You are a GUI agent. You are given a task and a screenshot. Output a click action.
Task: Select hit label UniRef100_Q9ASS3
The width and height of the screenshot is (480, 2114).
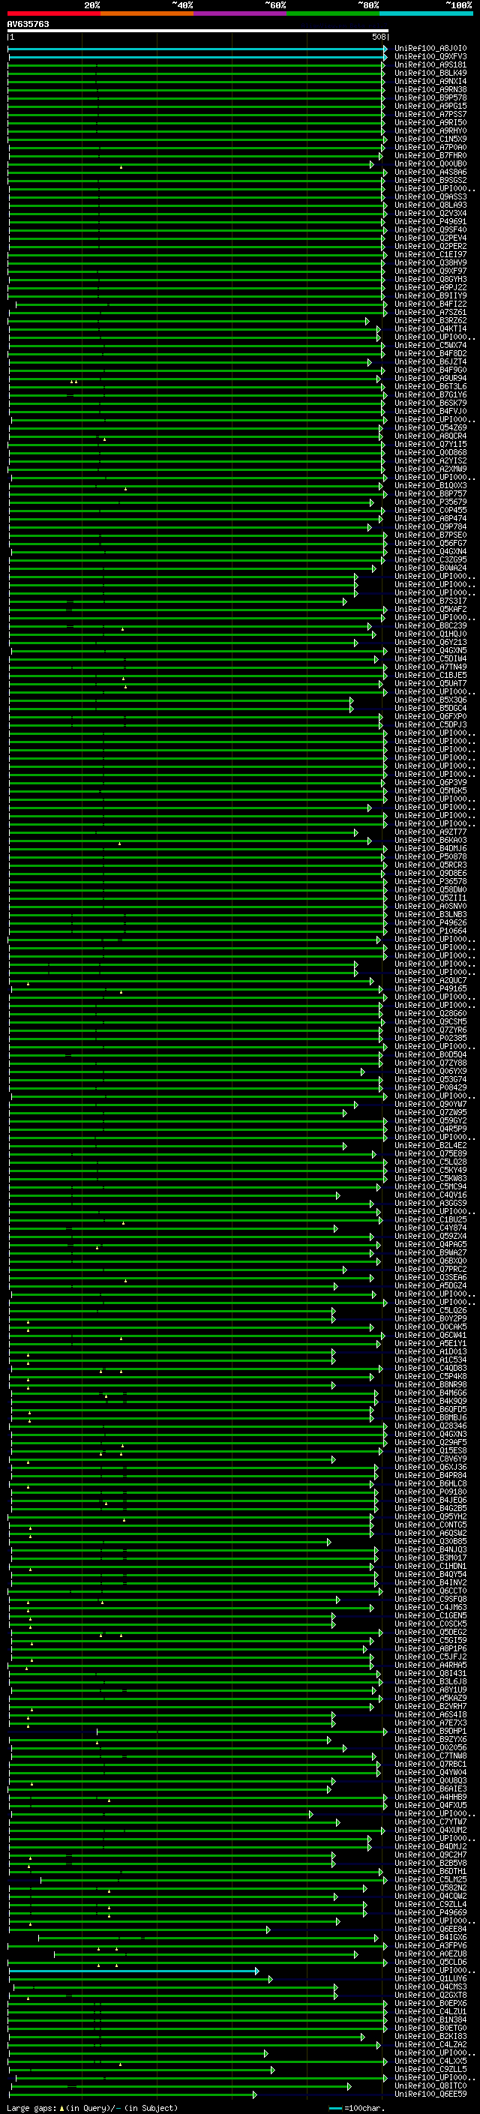pyautogui.click(x=430, y=197)
